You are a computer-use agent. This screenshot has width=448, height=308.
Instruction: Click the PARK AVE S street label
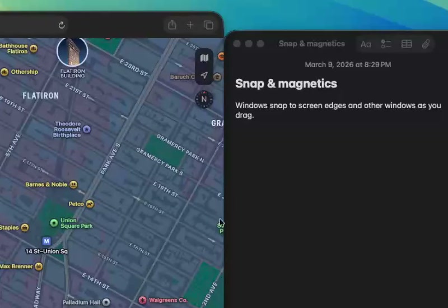tap(110, 159)
